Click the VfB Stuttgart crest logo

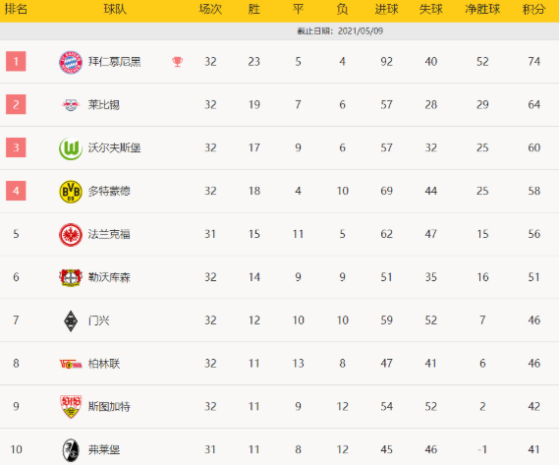71,406
